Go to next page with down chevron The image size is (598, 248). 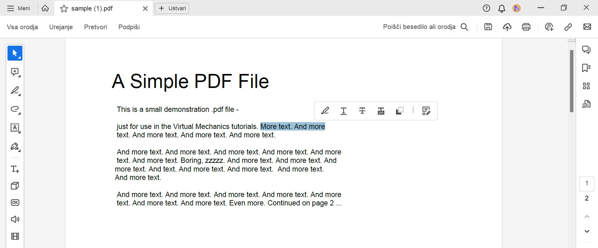(x=587, y=231)
